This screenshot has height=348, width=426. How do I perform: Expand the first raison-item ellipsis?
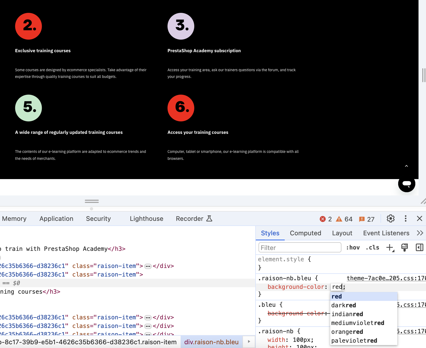pyautogui.click(x=148, y=266)
